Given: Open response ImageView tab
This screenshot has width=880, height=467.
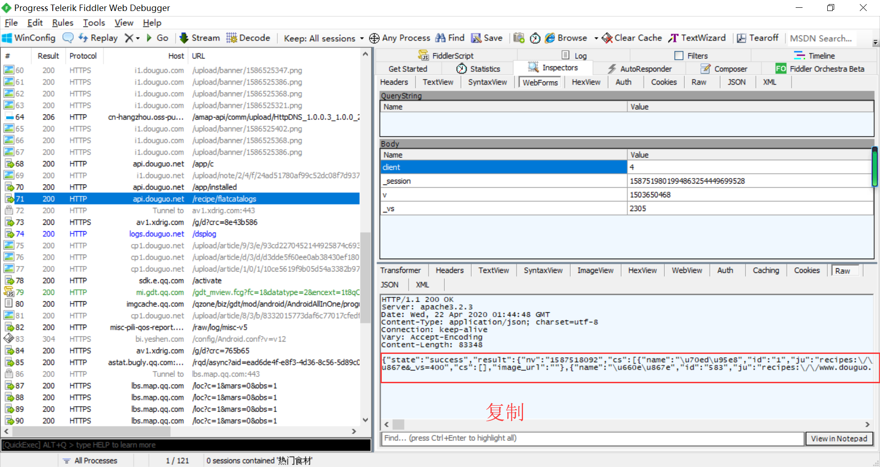Looking at the screenshot, I should click(x=595, y=270).
